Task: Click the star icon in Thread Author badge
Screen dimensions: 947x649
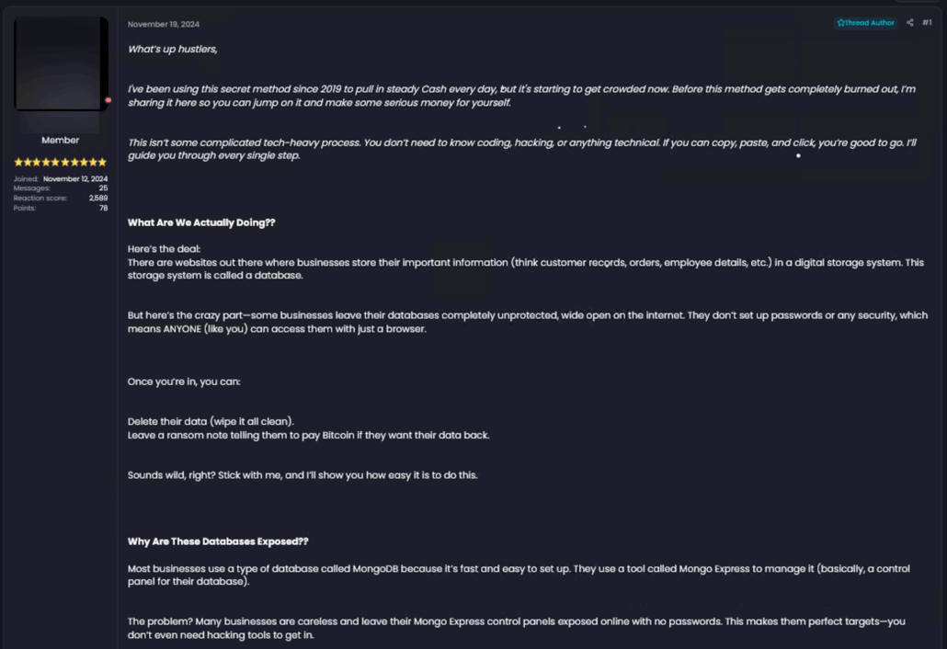Action: pos(840,23)
